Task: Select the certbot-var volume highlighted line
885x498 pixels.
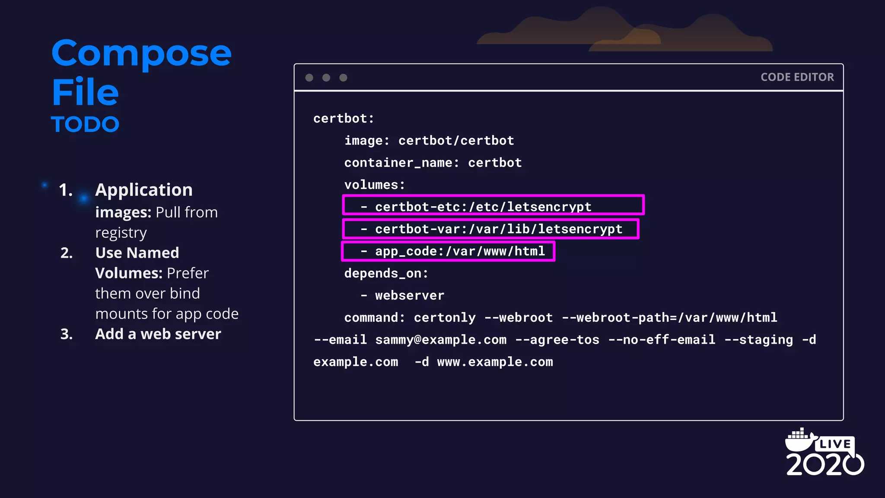Action: 490,229
